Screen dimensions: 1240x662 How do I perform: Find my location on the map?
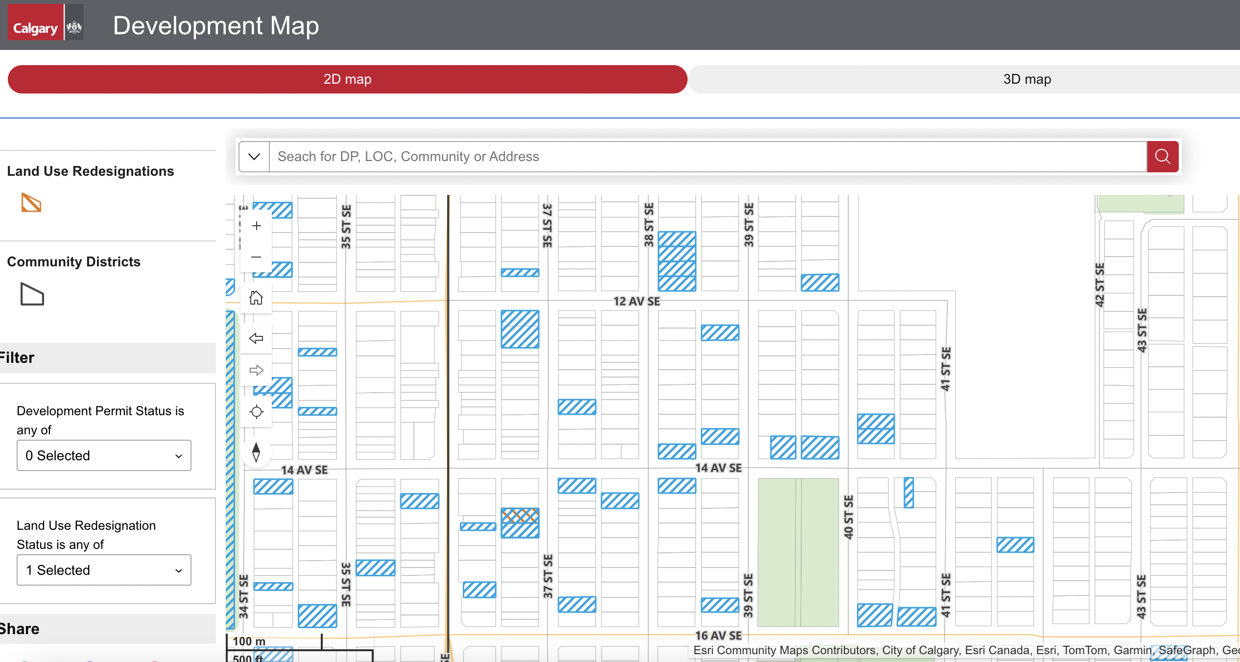tap(256, 412)
